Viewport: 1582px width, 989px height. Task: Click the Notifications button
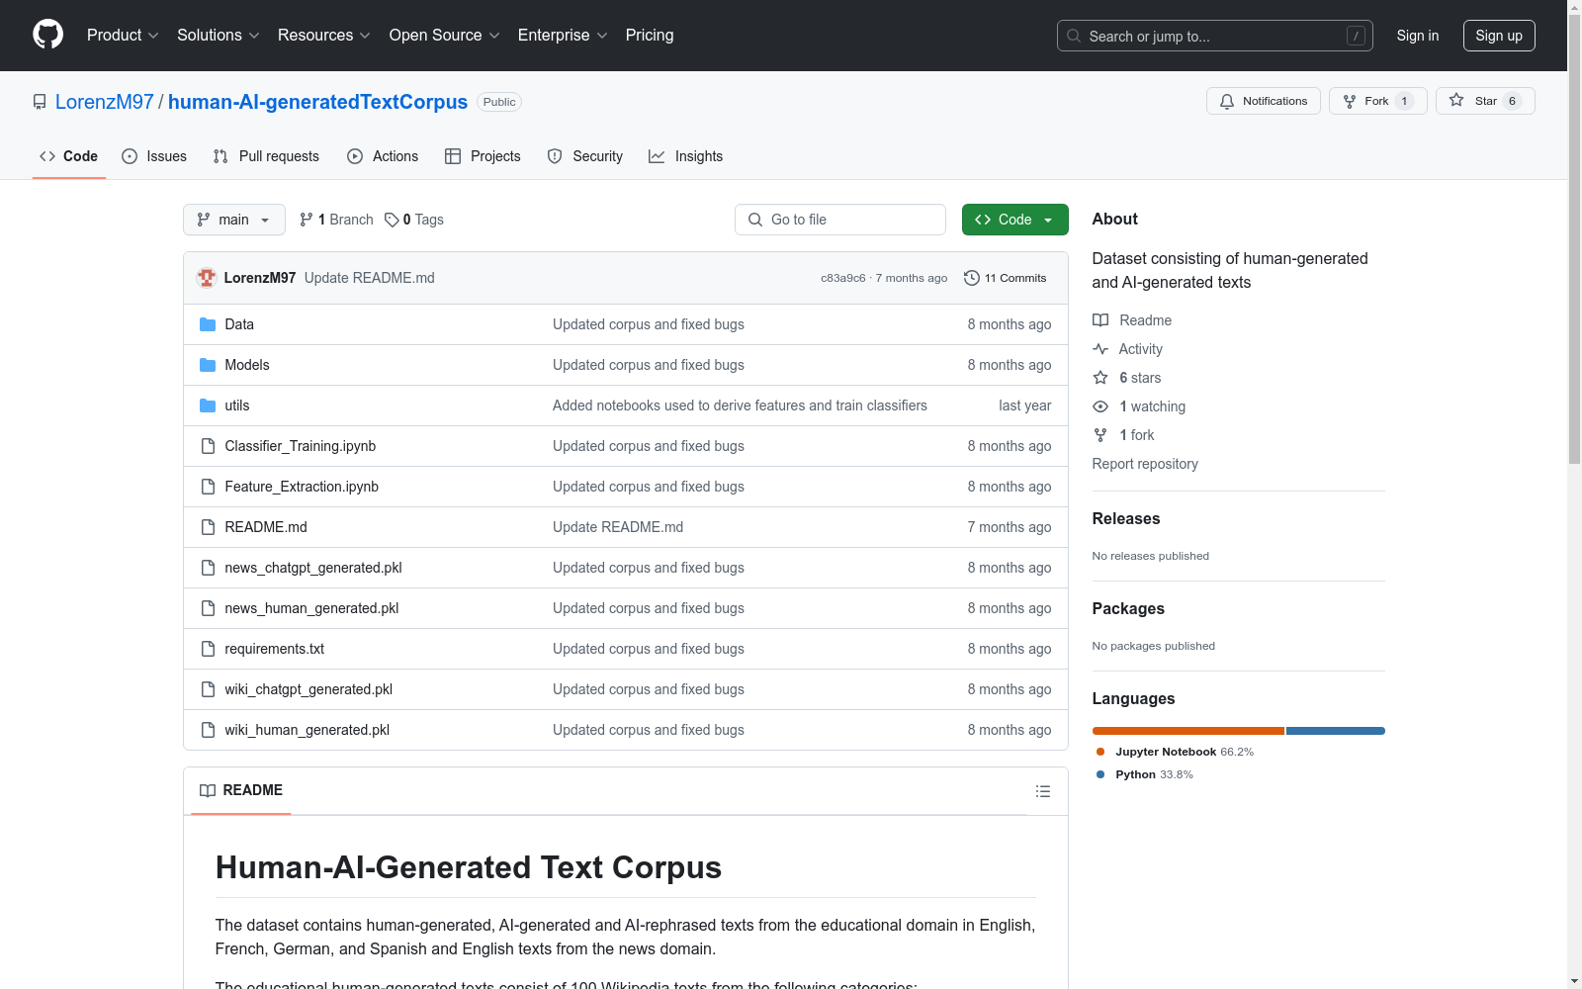(x=1264, y=101)
